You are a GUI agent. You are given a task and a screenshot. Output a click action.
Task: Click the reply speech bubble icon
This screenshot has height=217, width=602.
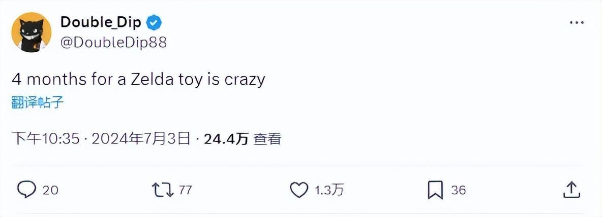click(27, 190)
